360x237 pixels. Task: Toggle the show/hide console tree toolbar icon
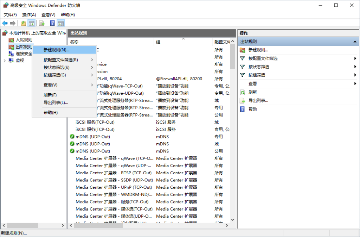click(x=32, y=23)
